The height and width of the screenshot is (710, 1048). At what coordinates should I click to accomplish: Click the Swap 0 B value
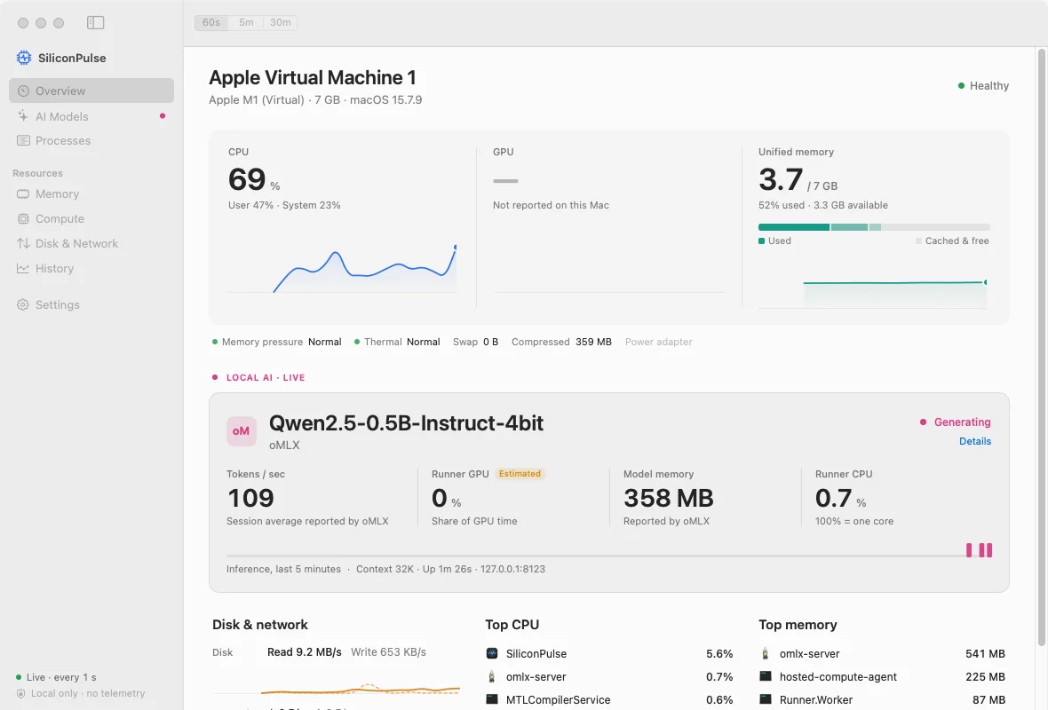(x=475, y=342)
